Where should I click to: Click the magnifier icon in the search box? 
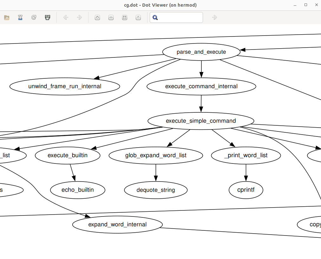coord(155,17)
